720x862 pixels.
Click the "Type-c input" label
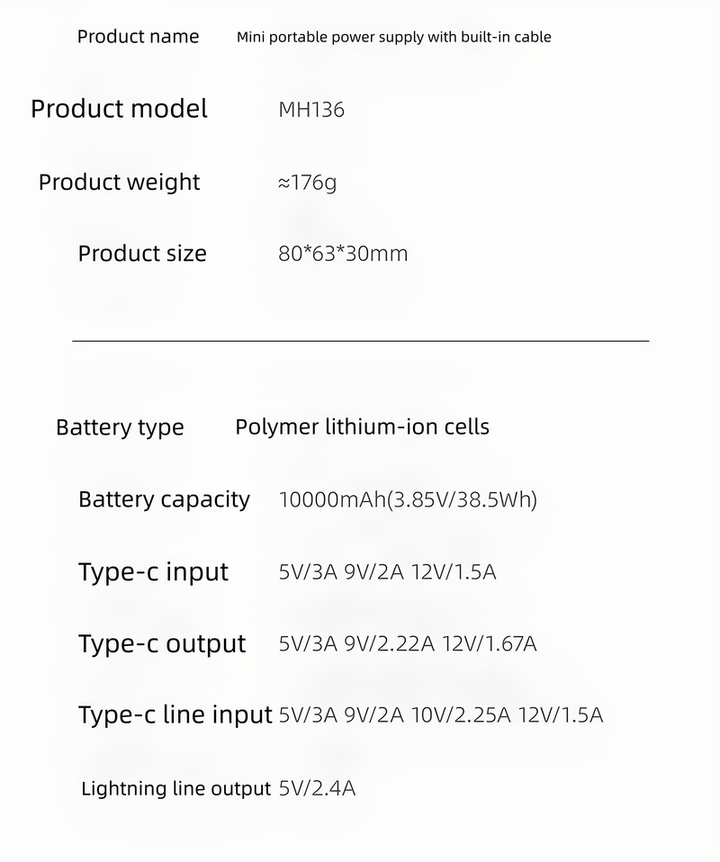153,571
